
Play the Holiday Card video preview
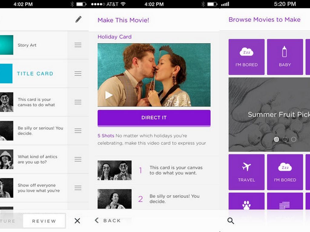tap(109, 95)
